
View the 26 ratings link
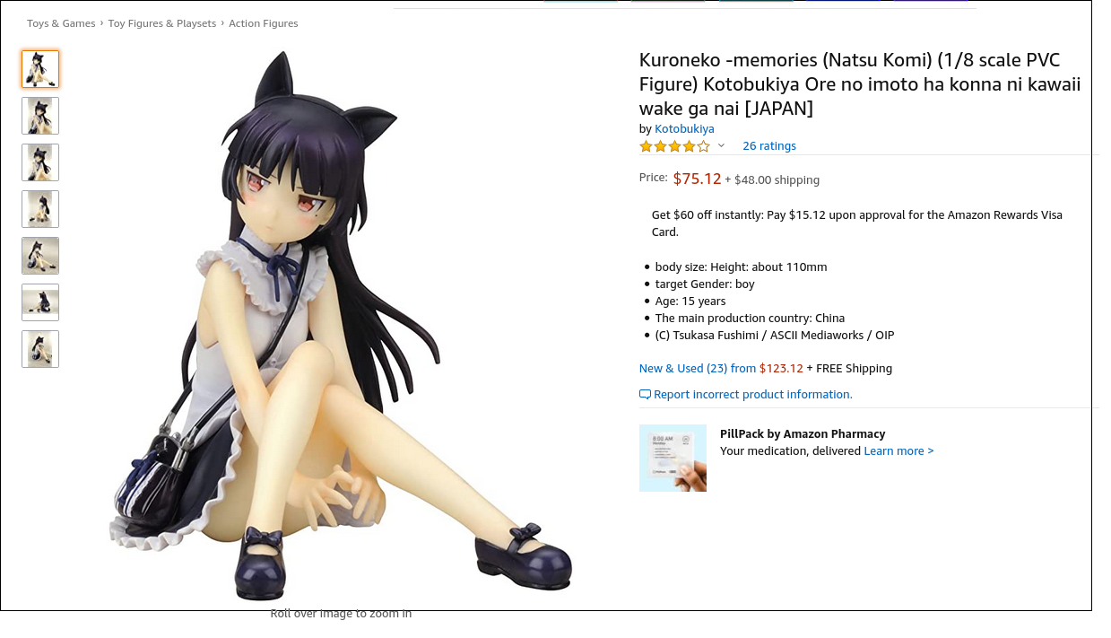coord(769,146)
